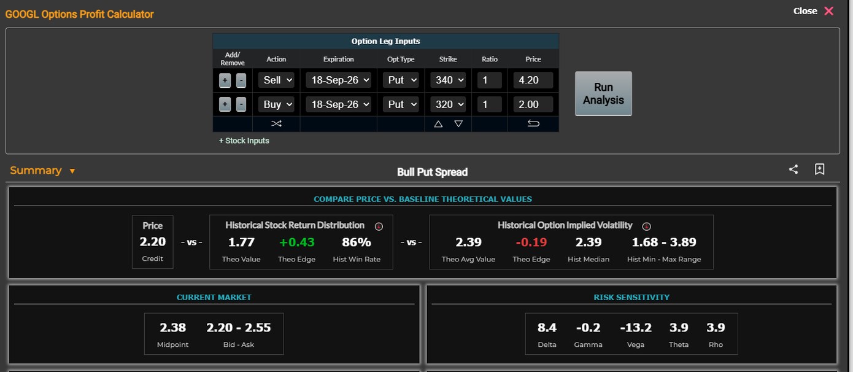Open the Buy action dropdown
Viewport: 853px width, 372px height.
coord(276,104)
